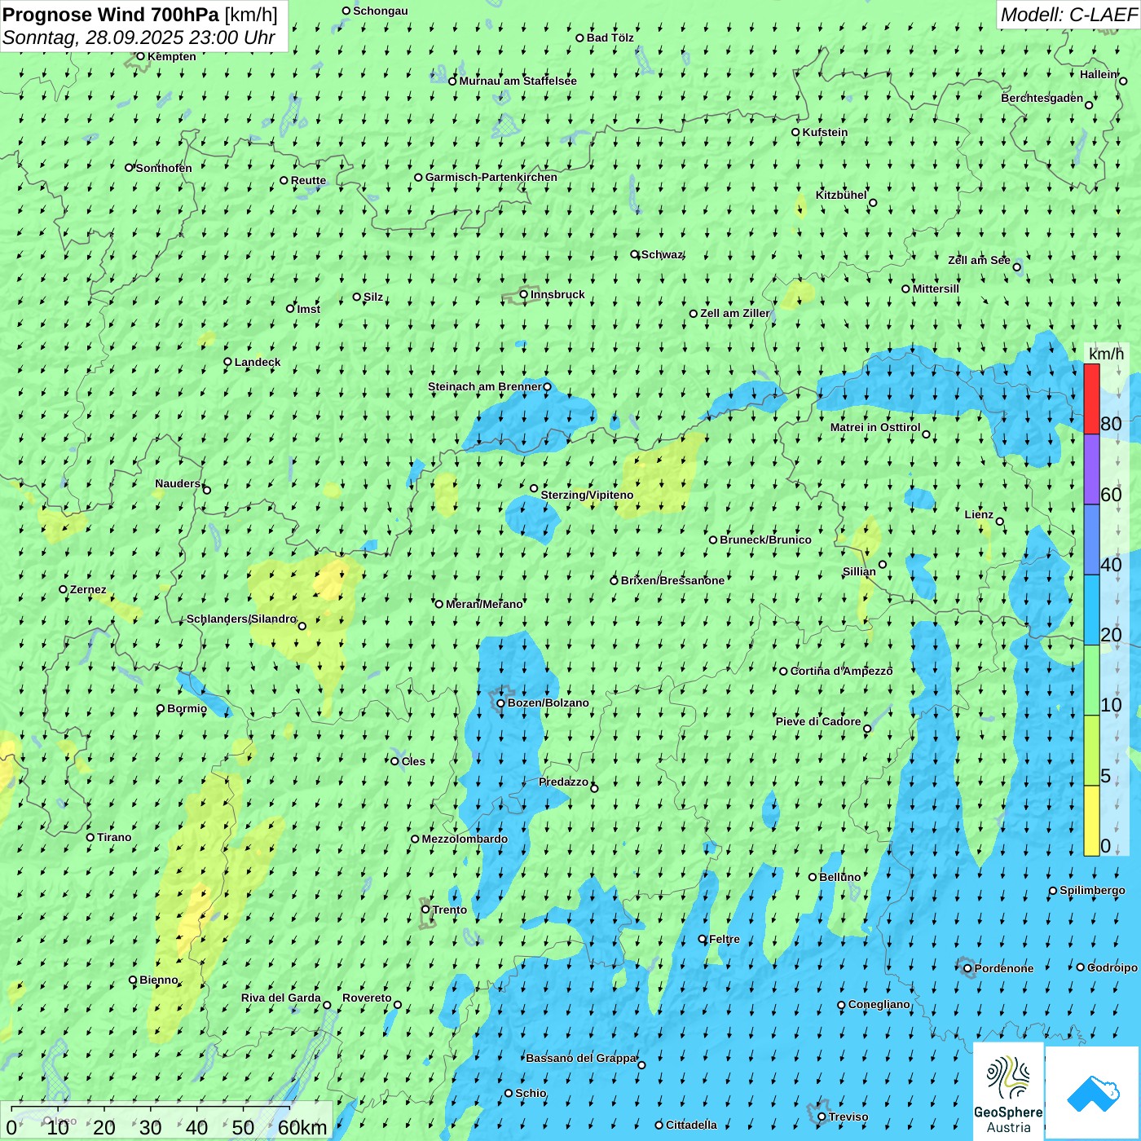1141x1141 pixels.
Task: Click the 'Sterzing/Vipiteno' label
Action: pyautogui.click(x=587, y=495)
